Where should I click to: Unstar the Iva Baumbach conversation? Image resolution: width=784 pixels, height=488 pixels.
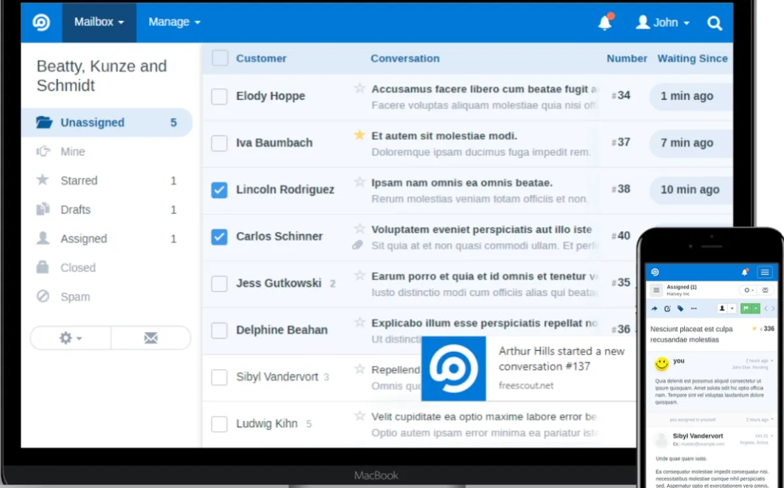[359, 135]
